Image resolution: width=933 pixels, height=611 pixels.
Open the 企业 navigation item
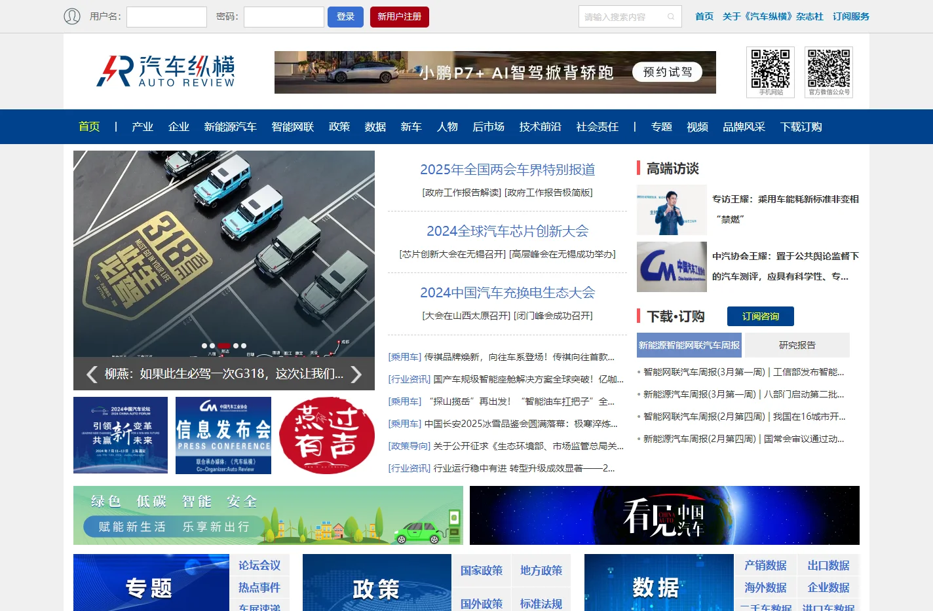coord(179,126)
